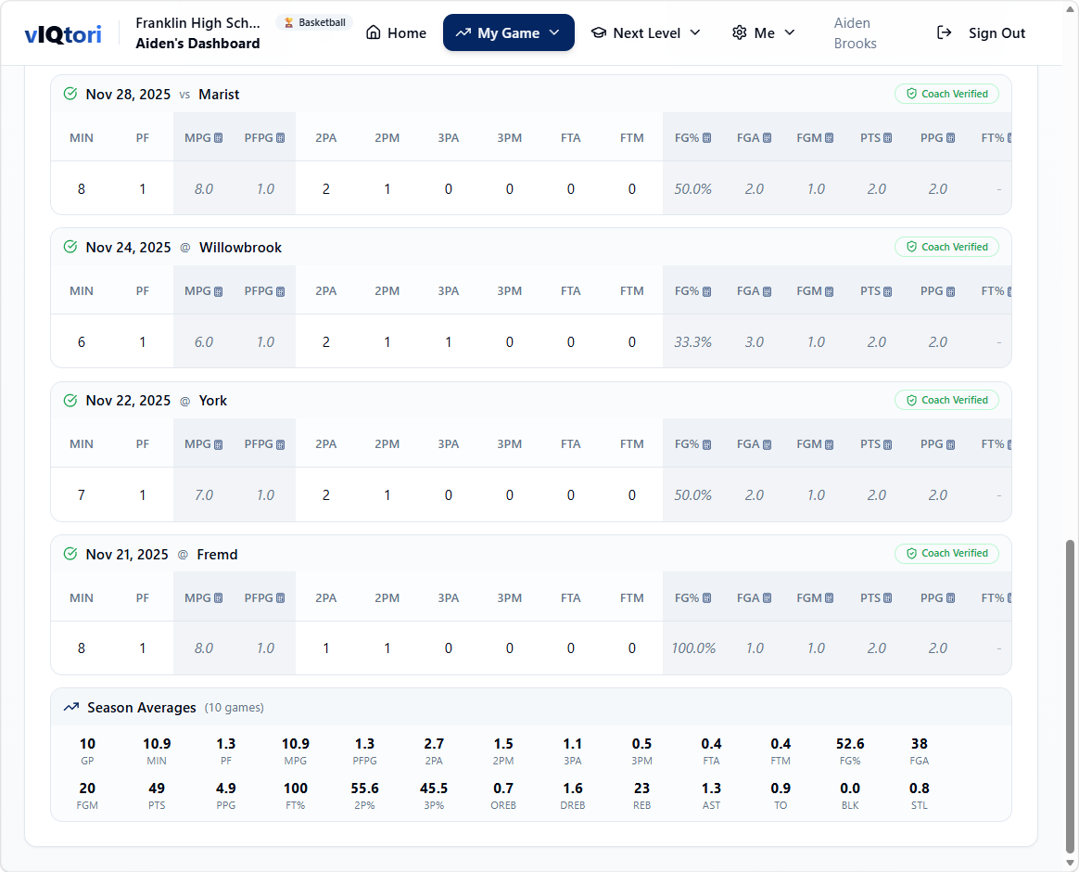Image resolution: width=1079 pixels, height=872 pixels.
Task: Click the scrollbar down arrow
Action: (x=1070, y=863)
